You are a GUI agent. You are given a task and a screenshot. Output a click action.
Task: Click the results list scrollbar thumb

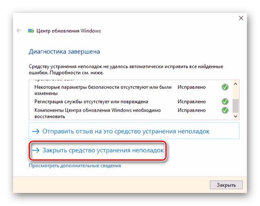tap(235, 106)
